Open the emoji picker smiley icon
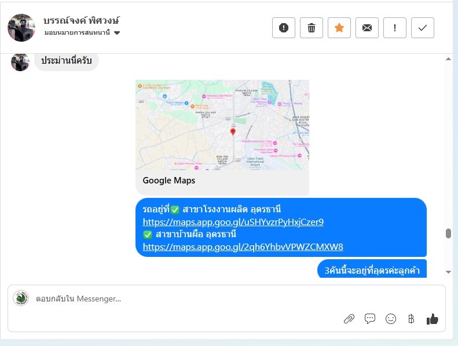The width and height of the screenshot is (458, 346). [390, 319]
